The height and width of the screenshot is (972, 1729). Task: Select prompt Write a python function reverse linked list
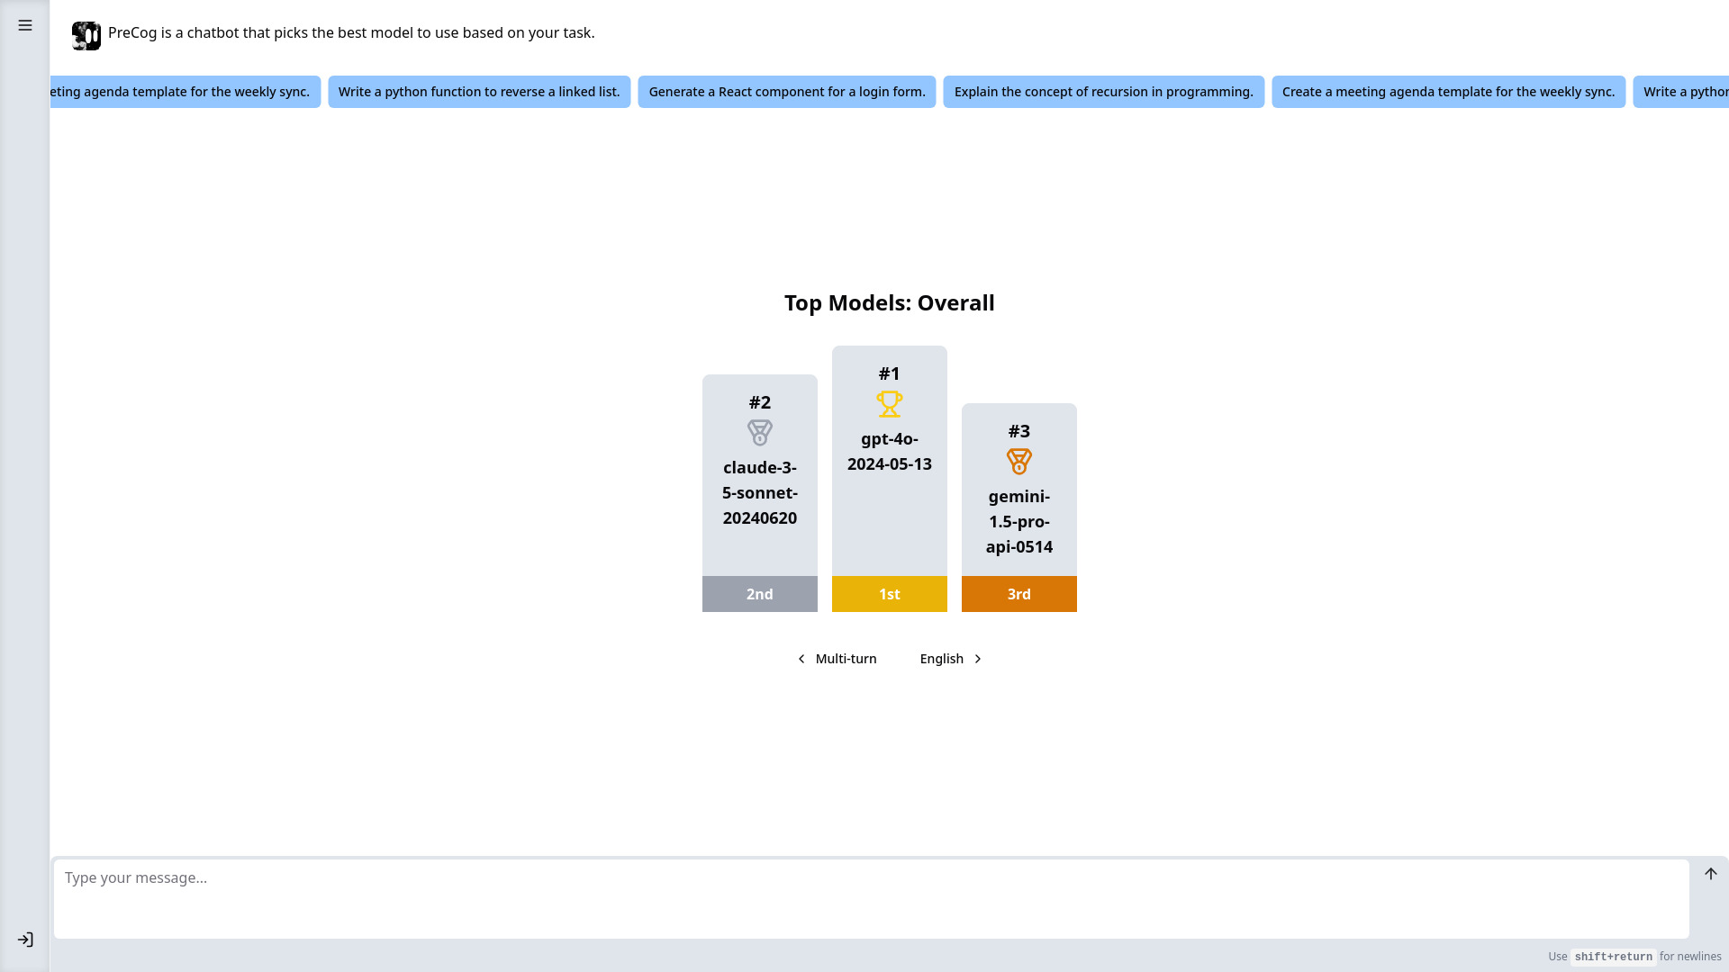point(478,92)
